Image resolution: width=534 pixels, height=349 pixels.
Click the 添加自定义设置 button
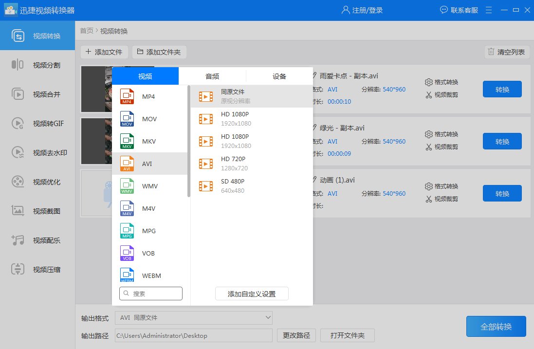[x=252, y=294]
